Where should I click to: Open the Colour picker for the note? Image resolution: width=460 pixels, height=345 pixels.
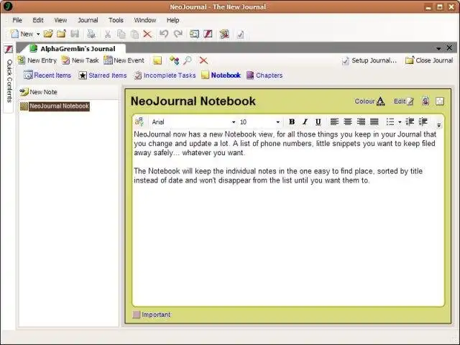click(x=369, y=101)
